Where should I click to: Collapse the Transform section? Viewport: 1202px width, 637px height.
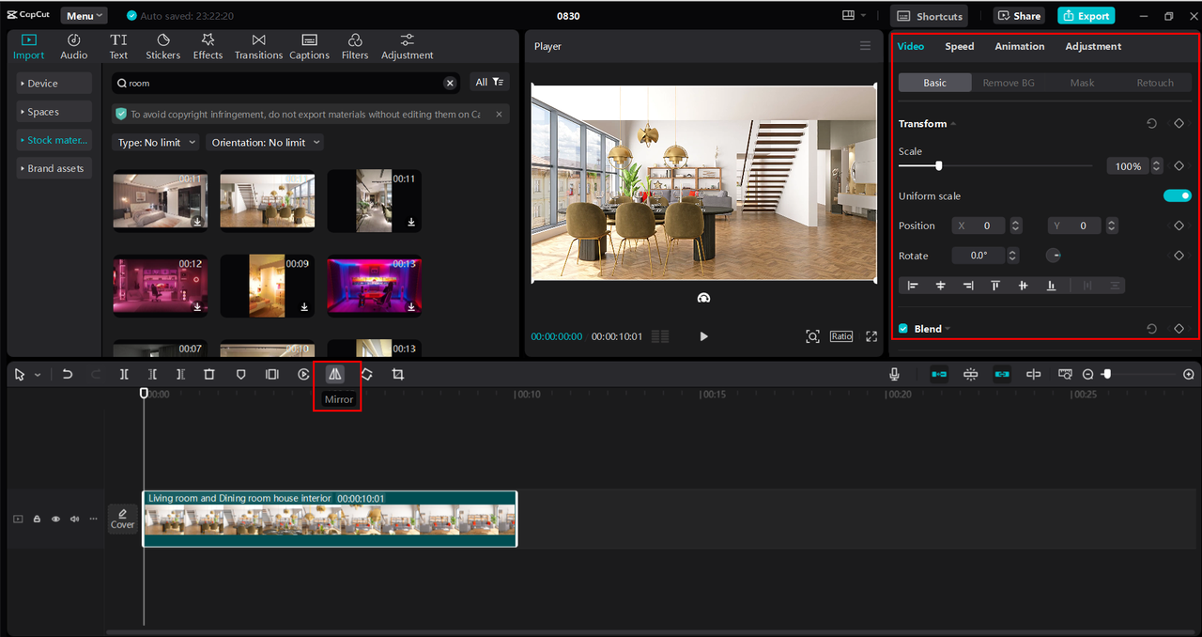point(953,124)
